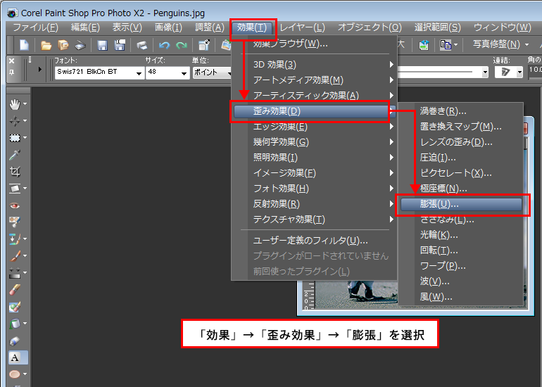
Task: Choose 風(W)... in the submenu
Action: 461,297
